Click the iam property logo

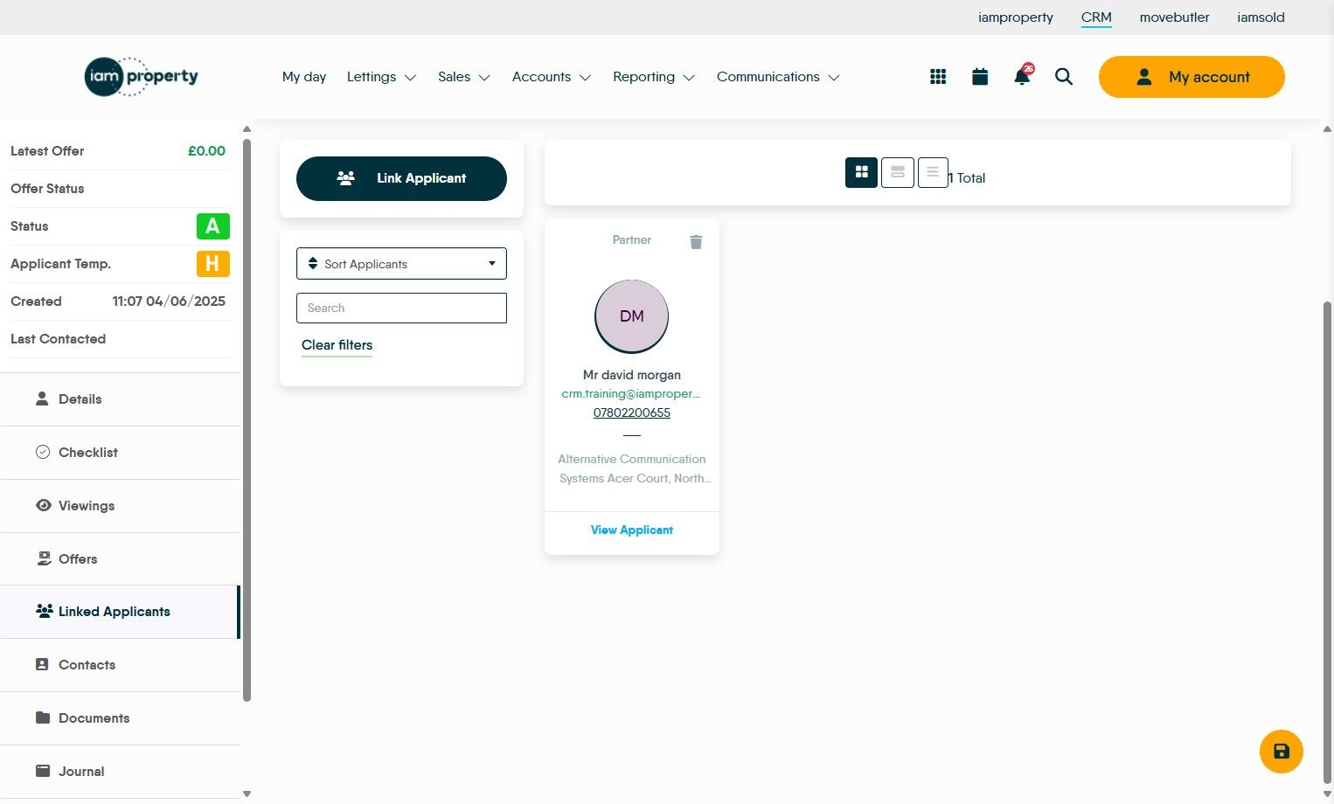point(142,77)
